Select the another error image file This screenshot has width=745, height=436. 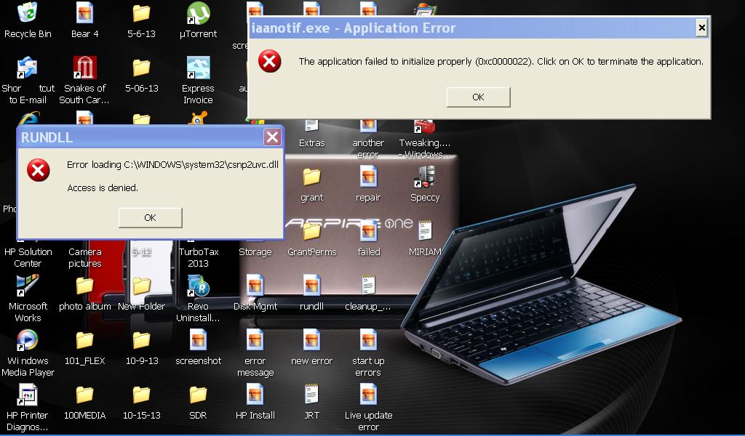pos(368,126)
